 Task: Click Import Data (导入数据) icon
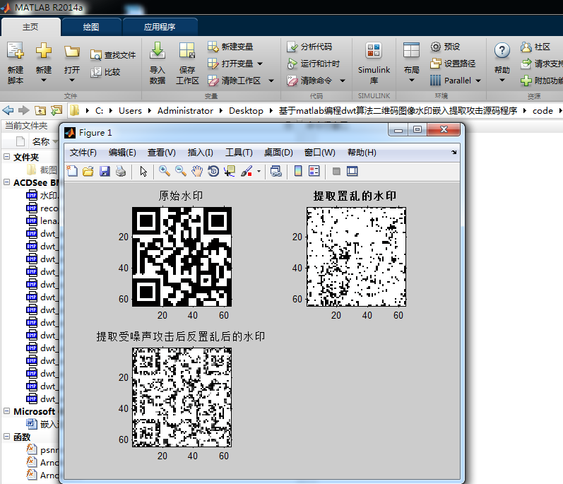coord(158,51)
